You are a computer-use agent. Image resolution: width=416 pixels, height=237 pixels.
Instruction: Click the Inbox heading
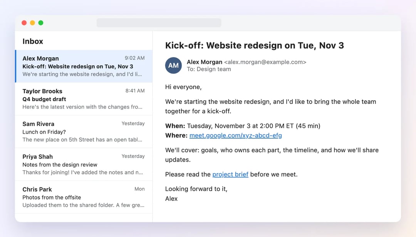click(33, 41)
